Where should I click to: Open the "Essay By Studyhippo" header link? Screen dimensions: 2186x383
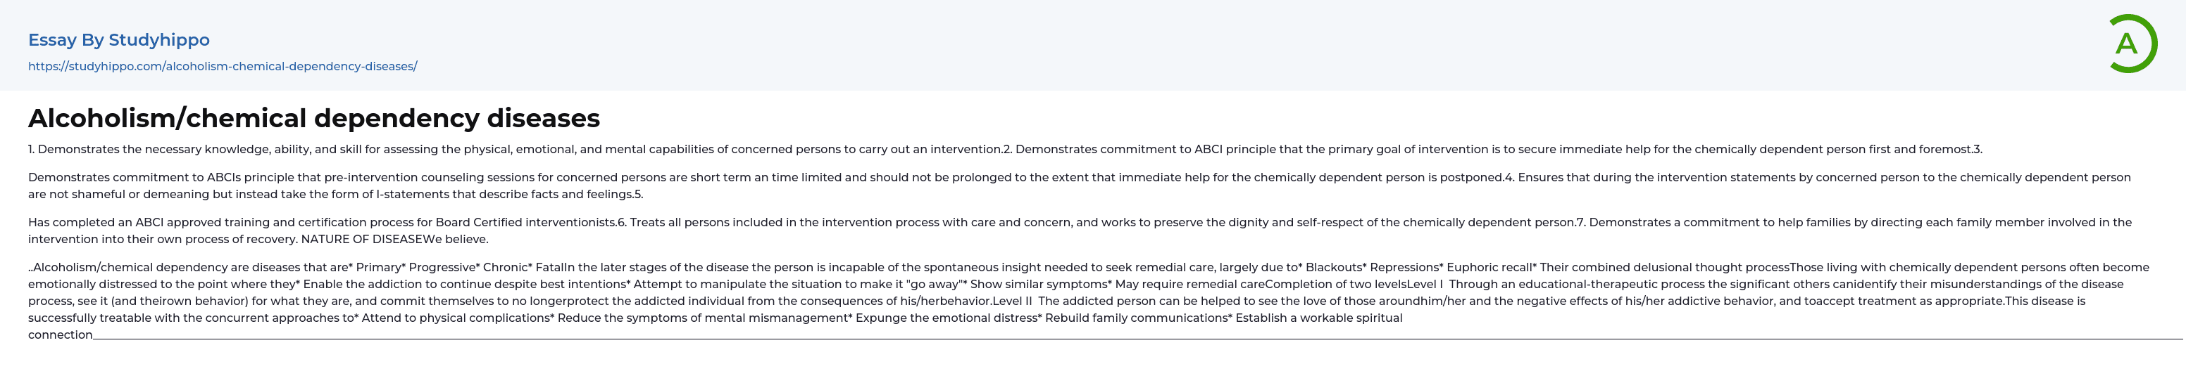coord(119,40)
